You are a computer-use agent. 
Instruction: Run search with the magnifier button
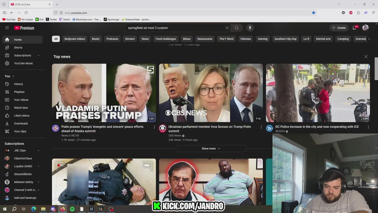(x=237, y=28)
